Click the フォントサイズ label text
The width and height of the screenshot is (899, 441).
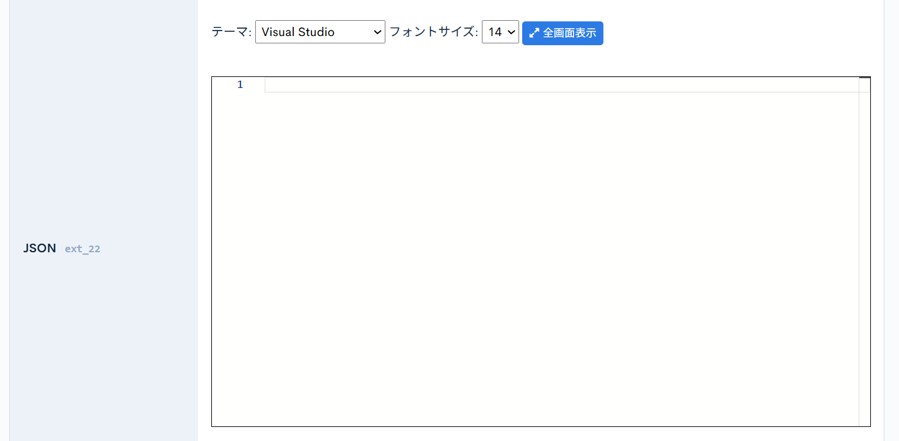[x=434, y=32]
